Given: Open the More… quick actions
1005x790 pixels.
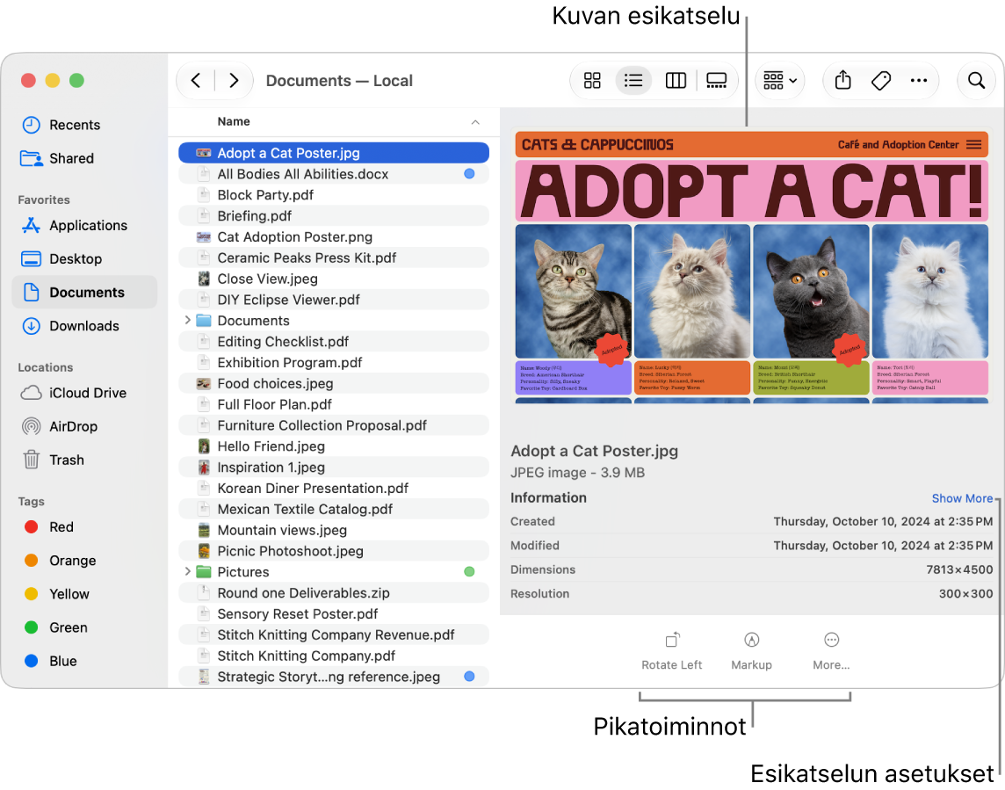Looking at the screenshot, I should (831, 650).
